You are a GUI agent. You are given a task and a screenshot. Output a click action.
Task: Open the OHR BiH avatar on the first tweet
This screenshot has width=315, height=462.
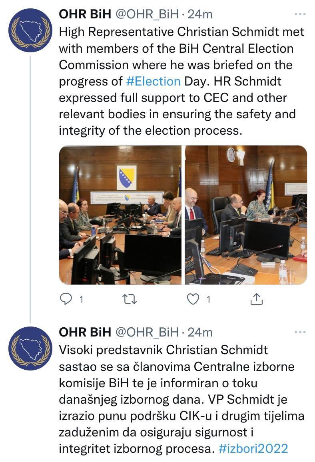30,30
